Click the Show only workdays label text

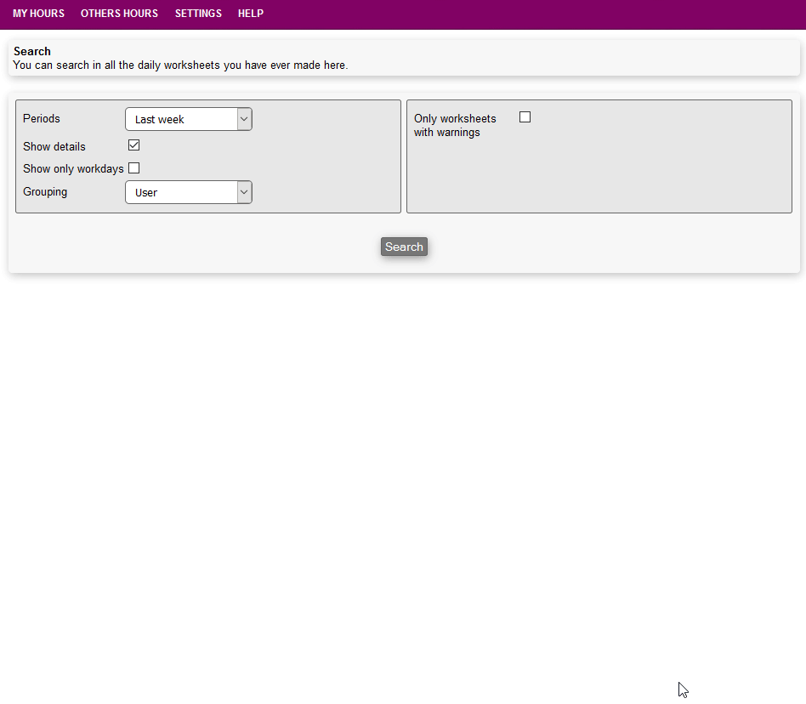tap(73, 169)
